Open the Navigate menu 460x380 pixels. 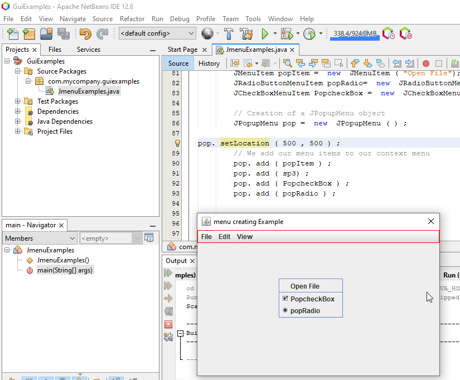(72, 19)
